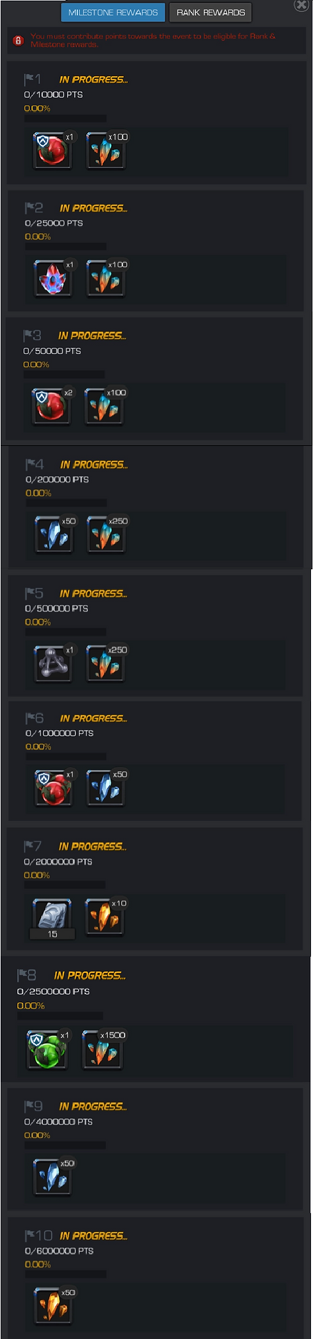
Task: Select the green potion x1 in milestone 8
Action: [47, 1049]
